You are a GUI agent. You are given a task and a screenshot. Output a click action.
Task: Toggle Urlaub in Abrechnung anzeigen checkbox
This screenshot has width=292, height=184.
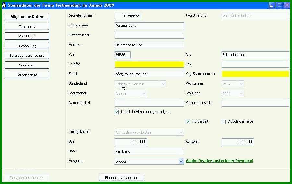click(x=116, y=112)
